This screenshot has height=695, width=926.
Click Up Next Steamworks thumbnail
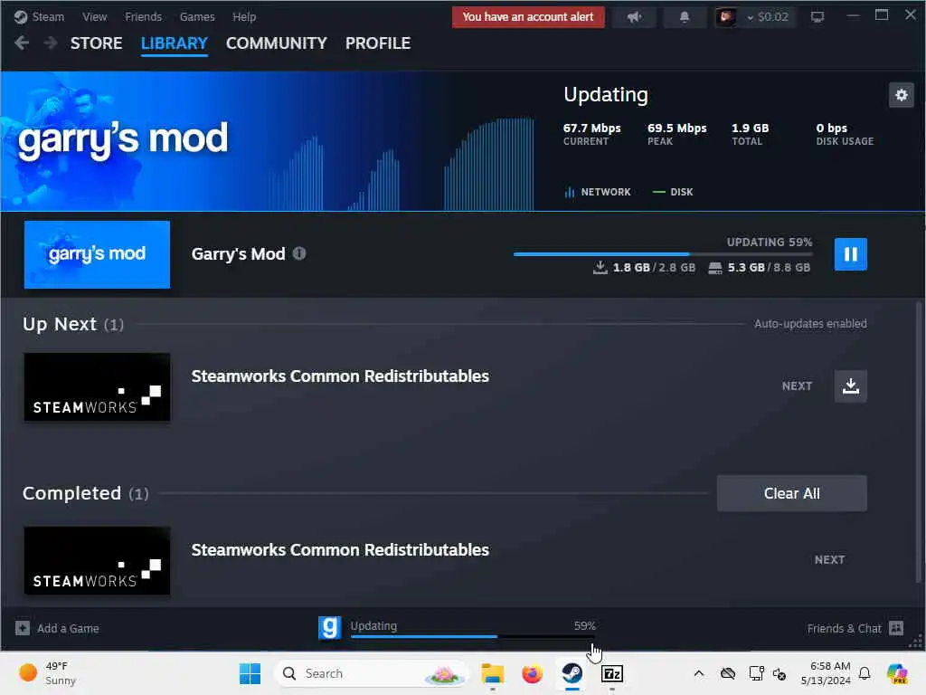point(97,387)
